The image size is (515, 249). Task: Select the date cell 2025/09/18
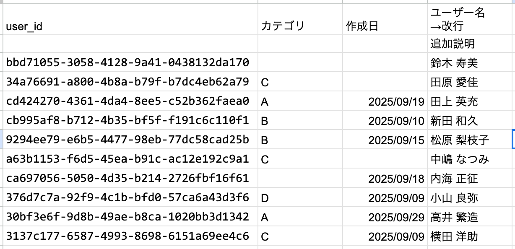pos(385,178)
